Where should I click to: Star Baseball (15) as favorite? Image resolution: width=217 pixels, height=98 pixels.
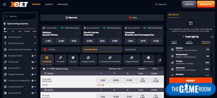coord(32,93)
